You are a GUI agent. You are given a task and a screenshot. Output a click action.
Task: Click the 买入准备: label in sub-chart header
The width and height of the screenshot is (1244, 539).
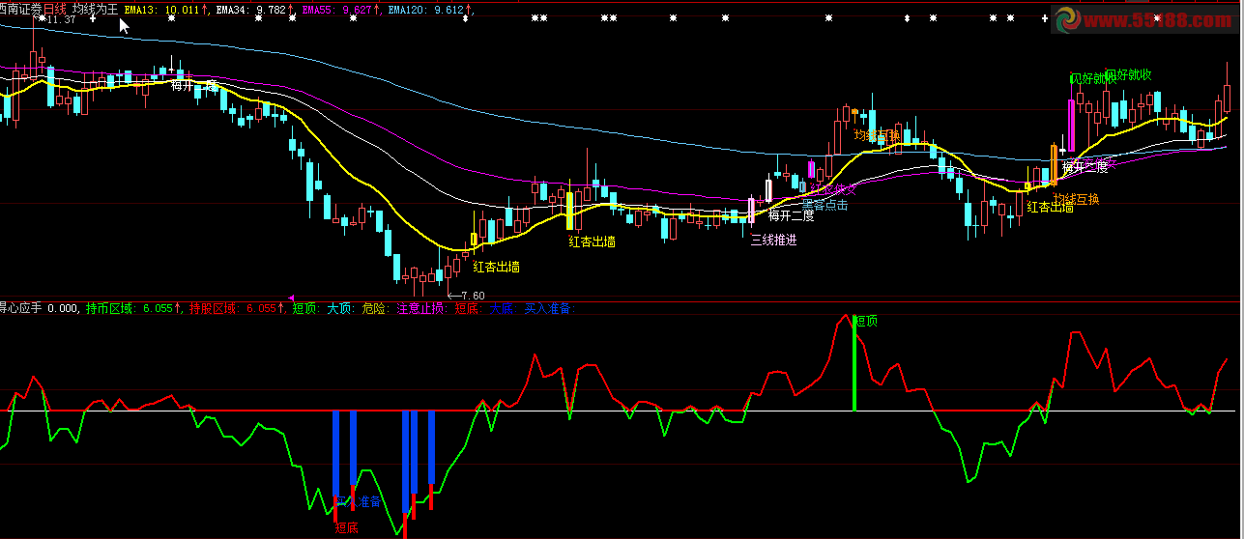[549, 309]
